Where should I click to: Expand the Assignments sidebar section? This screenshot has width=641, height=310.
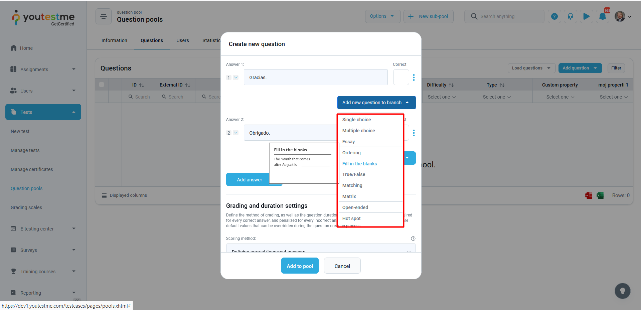tap(74, 69)
